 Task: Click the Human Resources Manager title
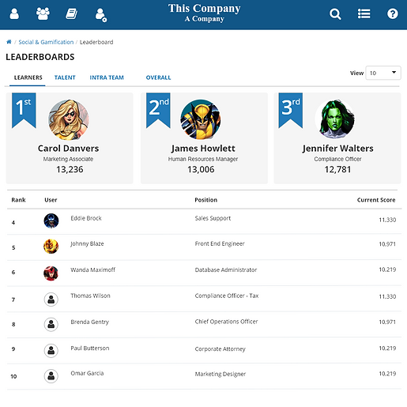point(203,159)
